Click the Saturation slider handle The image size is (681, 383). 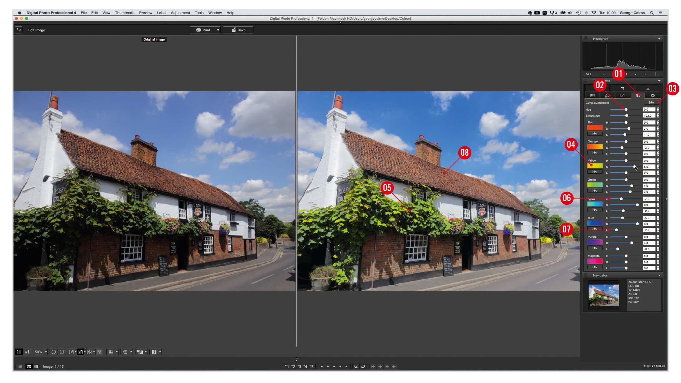[627, 116]
